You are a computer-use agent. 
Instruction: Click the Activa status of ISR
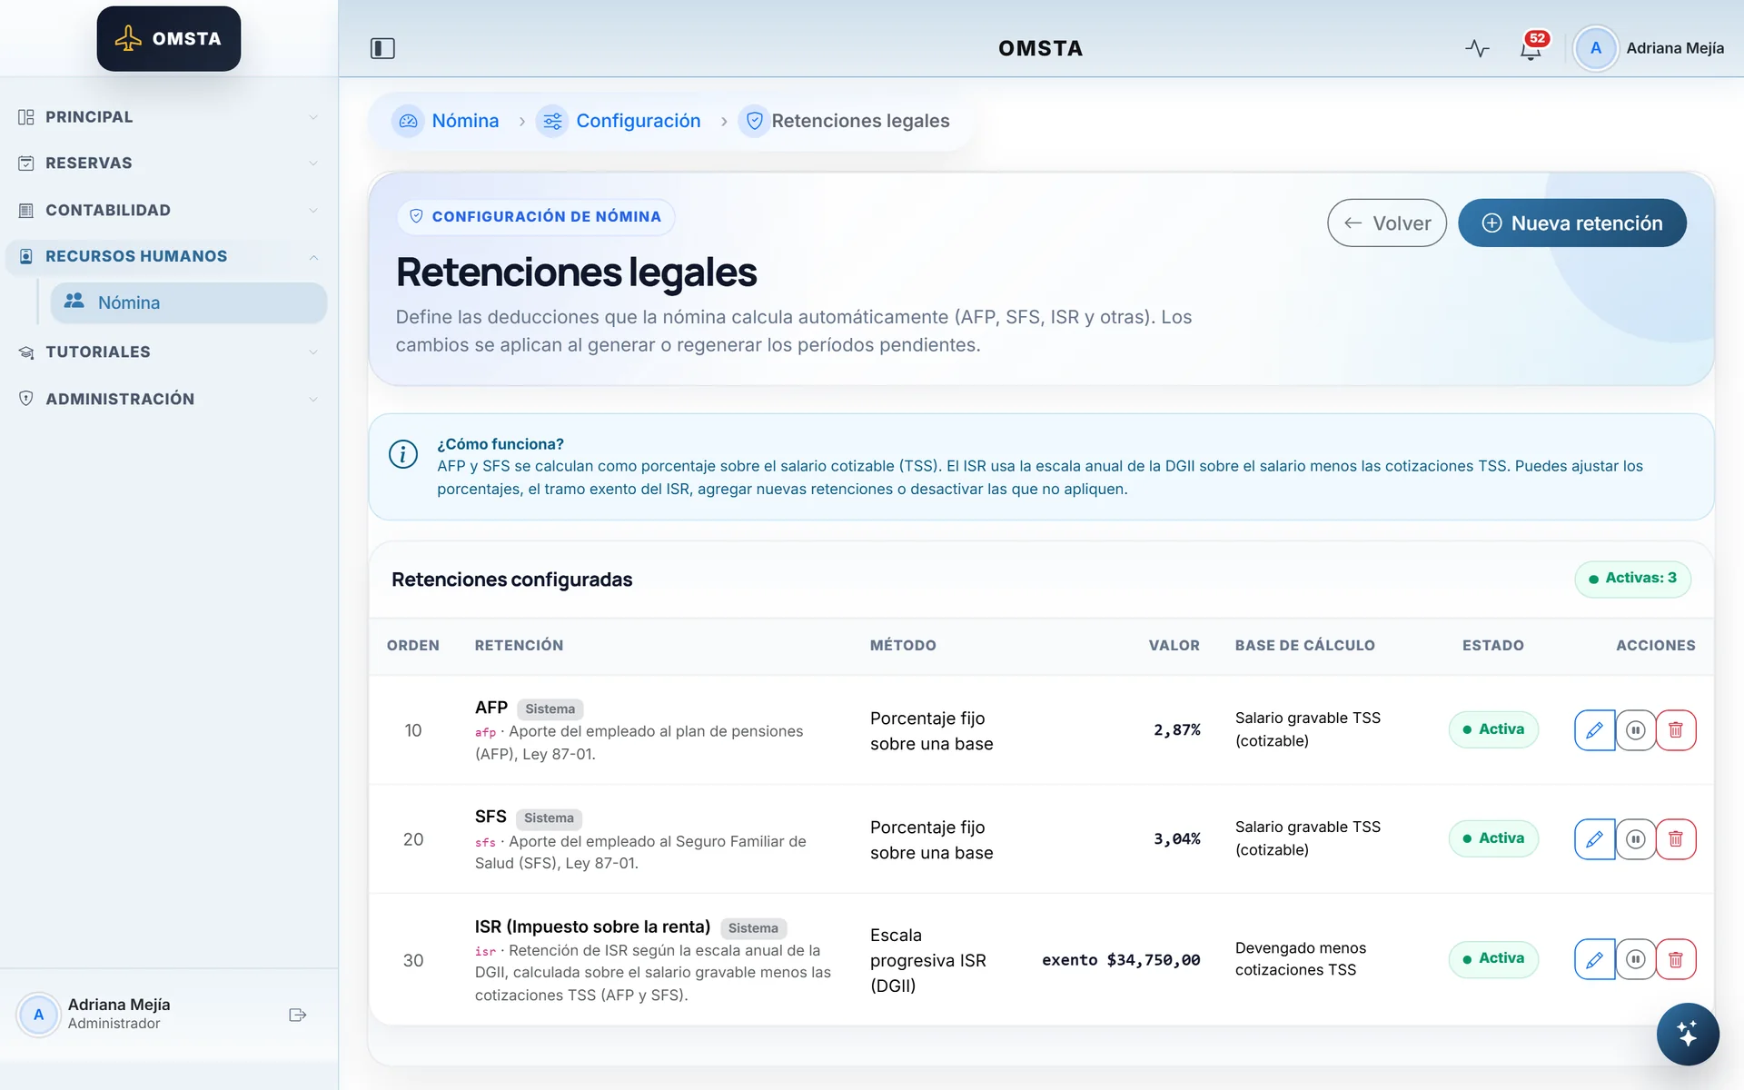[1493, 958]
